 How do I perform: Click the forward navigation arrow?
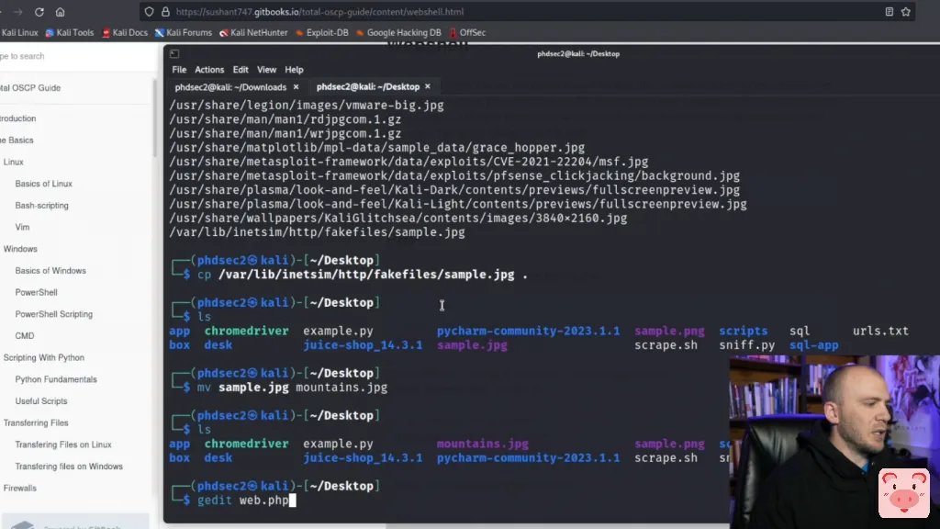click(17, 12)
